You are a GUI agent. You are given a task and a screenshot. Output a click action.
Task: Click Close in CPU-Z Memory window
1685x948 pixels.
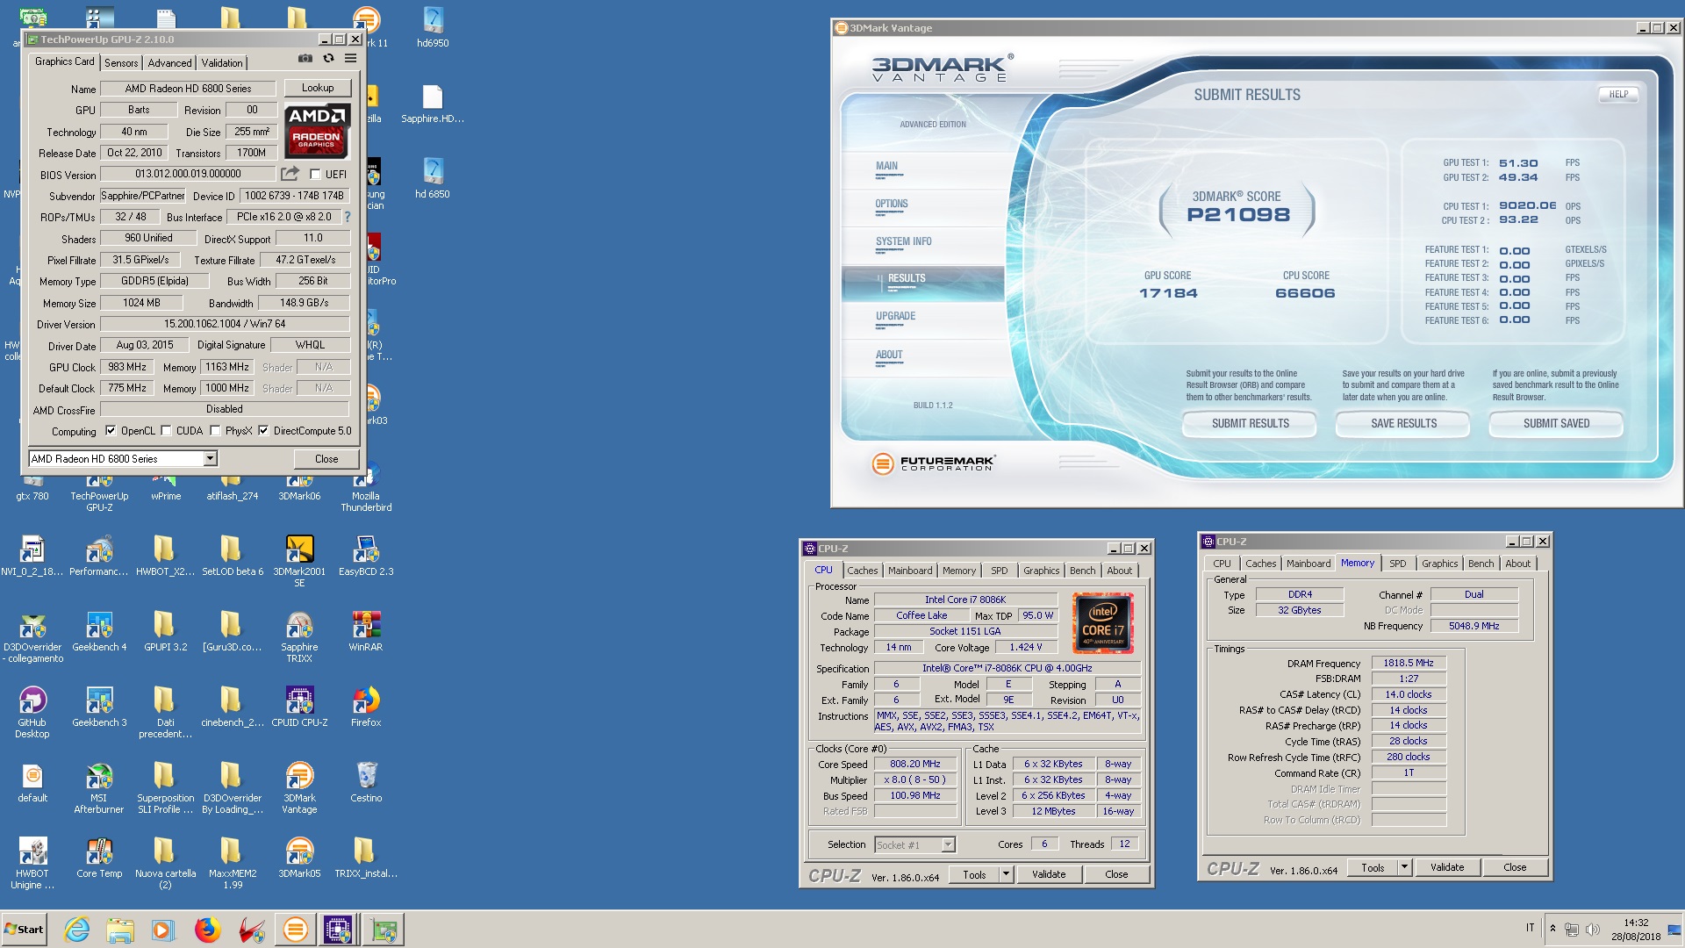point(1515,867)
